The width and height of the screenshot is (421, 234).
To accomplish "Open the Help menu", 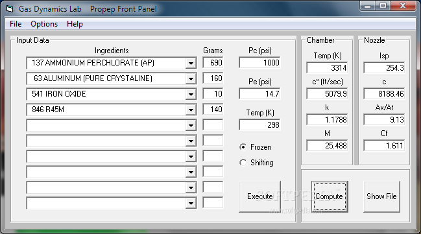I will tap(75, 24).
